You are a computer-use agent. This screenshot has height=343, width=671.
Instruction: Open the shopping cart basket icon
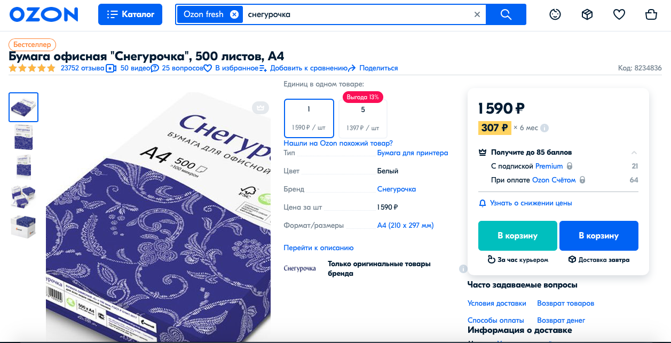pos(651,14)
